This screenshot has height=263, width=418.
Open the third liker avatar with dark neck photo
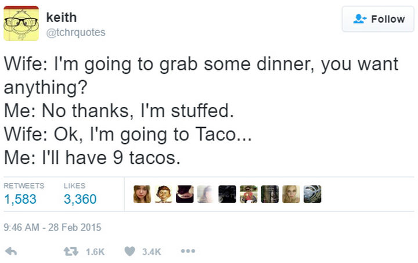point(185,194)
